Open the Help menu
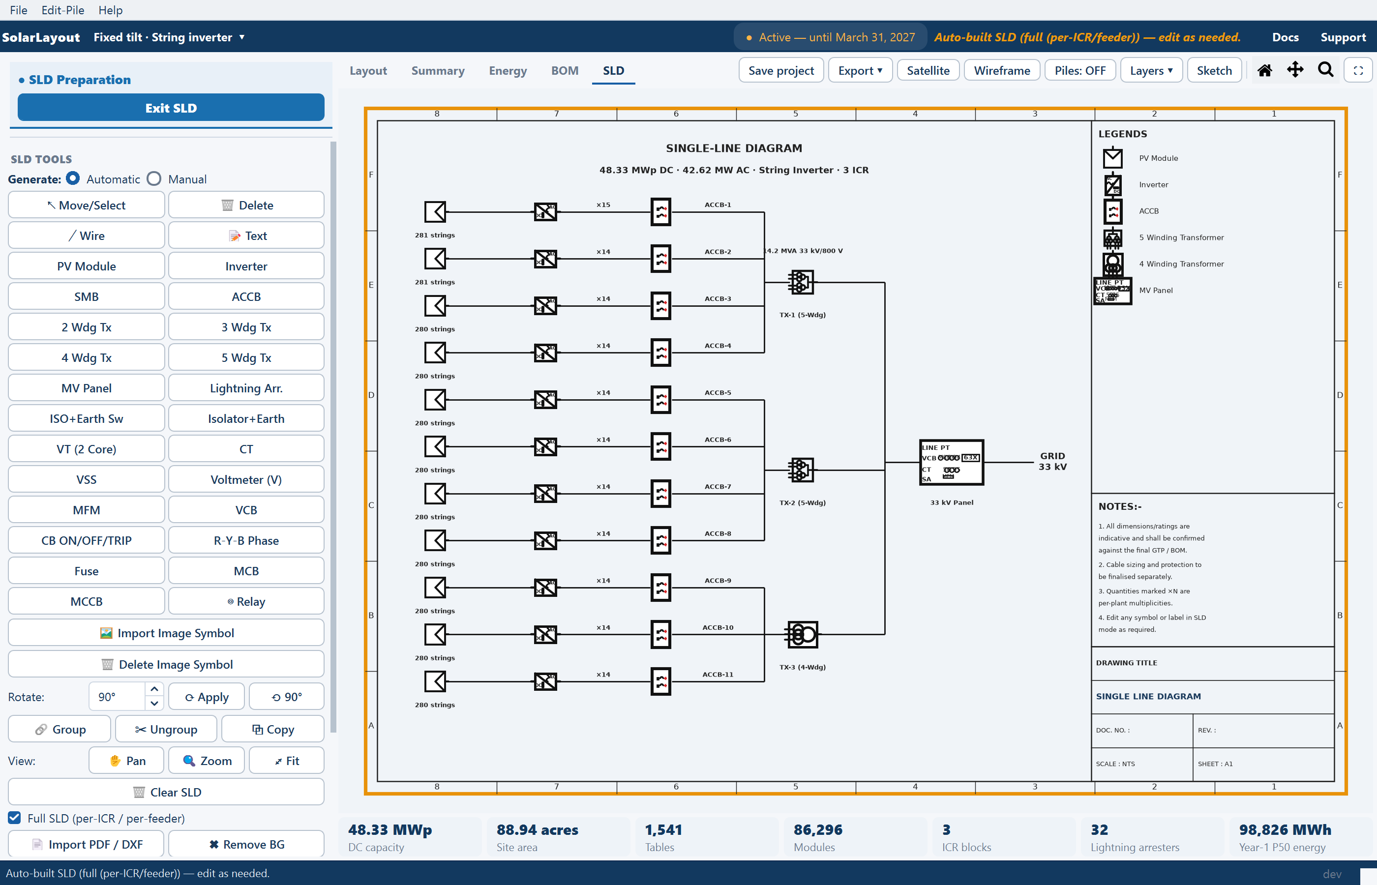This screenshot has height=885, width=1377. 110,10
